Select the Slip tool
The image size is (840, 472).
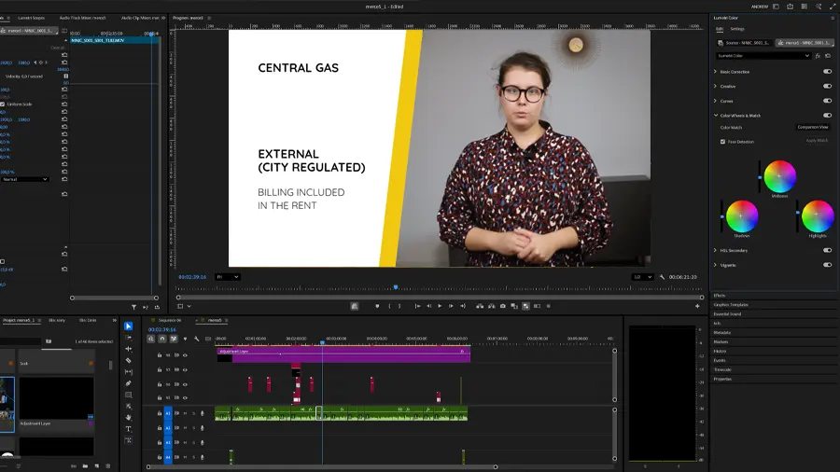coord(128,372)
